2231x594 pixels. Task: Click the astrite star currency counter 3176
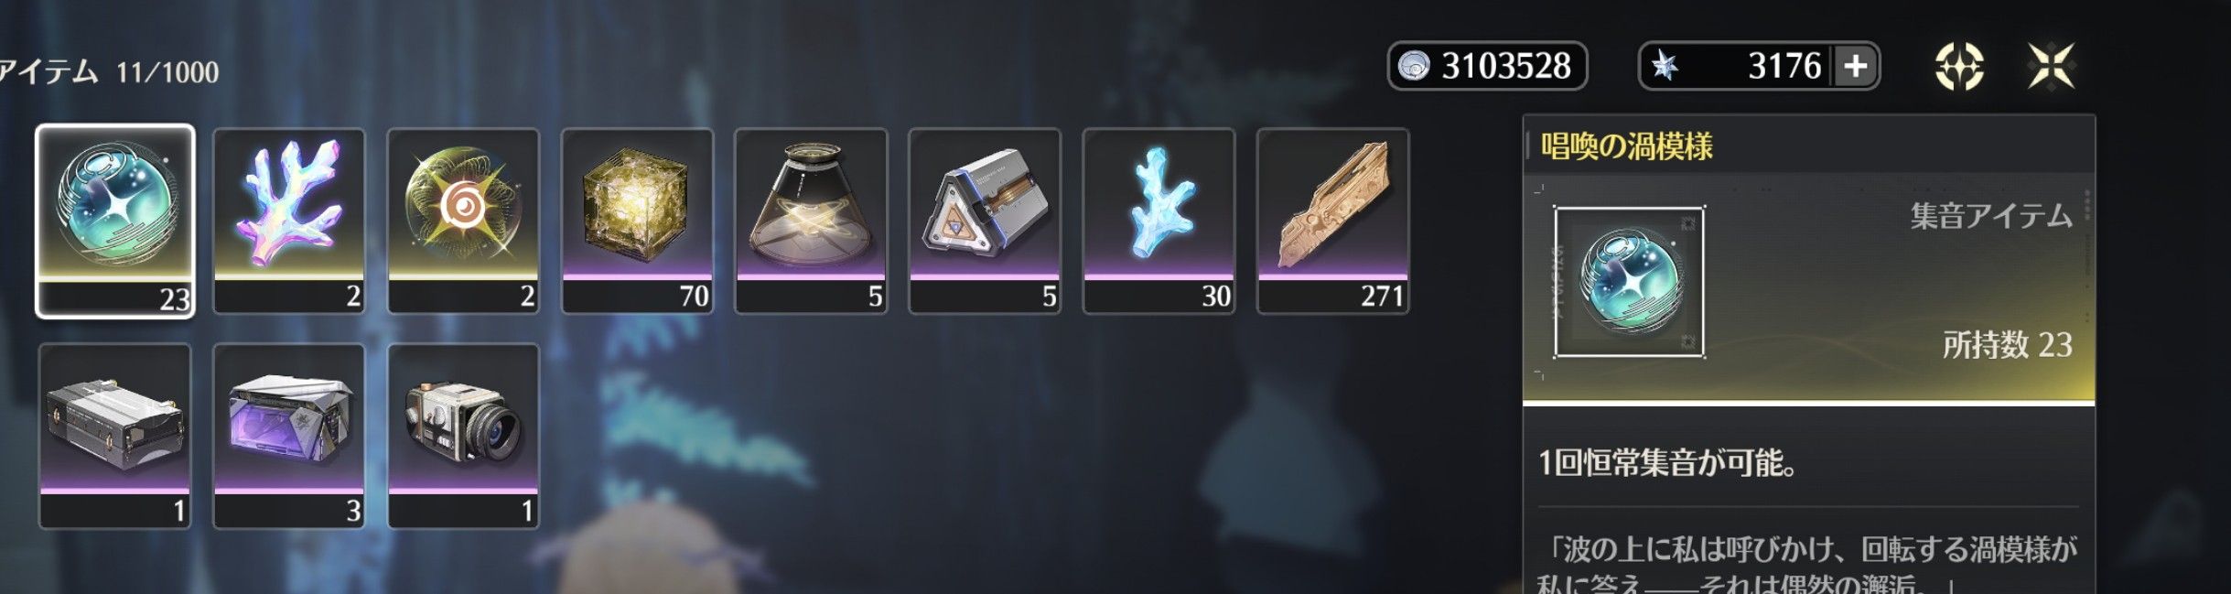pyautogui.click(x=1758, y=66)
